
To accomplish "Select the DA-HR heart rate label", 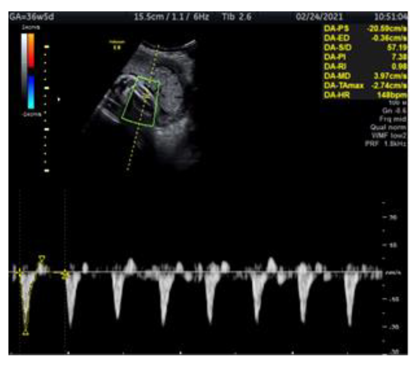I will coord(337,95).
